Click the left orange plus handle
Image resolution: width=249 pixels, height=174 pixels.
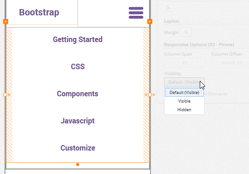(5, 21)
